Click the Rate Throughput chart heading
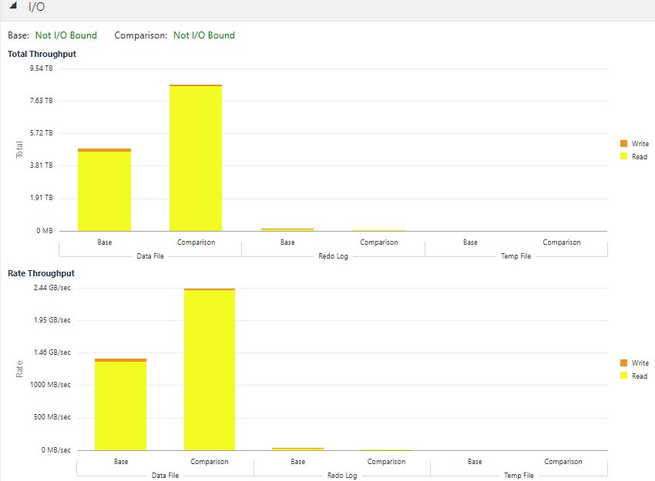655x481 pixels. pyautogui.click(x=41, y=274)
